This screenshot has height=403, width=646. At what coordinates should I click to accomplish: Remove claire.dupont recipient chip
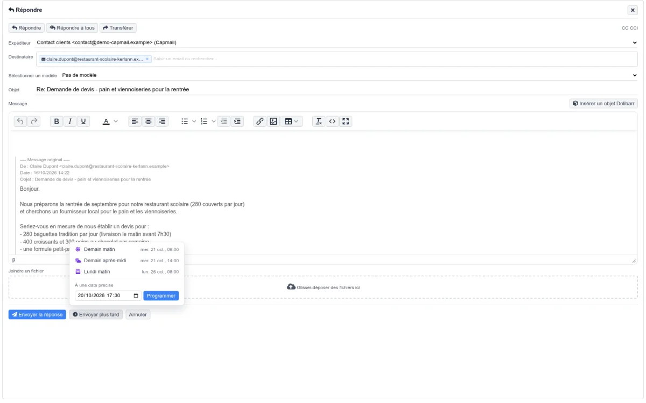tap(148, 59)
